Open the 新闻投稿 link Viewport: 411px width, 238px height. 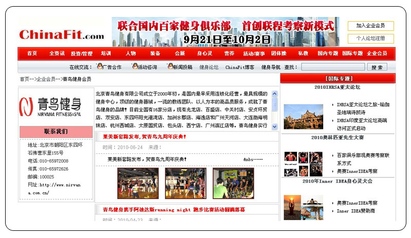click(x=183, y=67)
